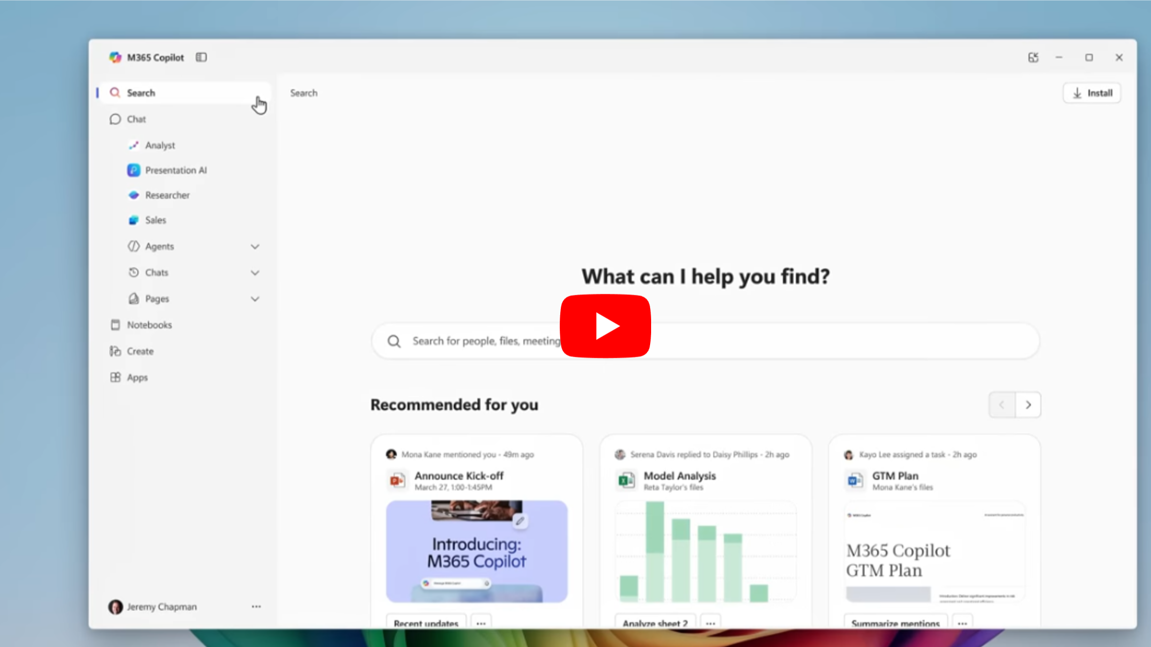Expand the Chats history chevron

[x=255, y=273]
